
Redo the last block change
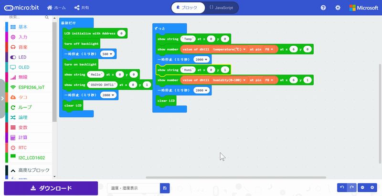(352, 188)
